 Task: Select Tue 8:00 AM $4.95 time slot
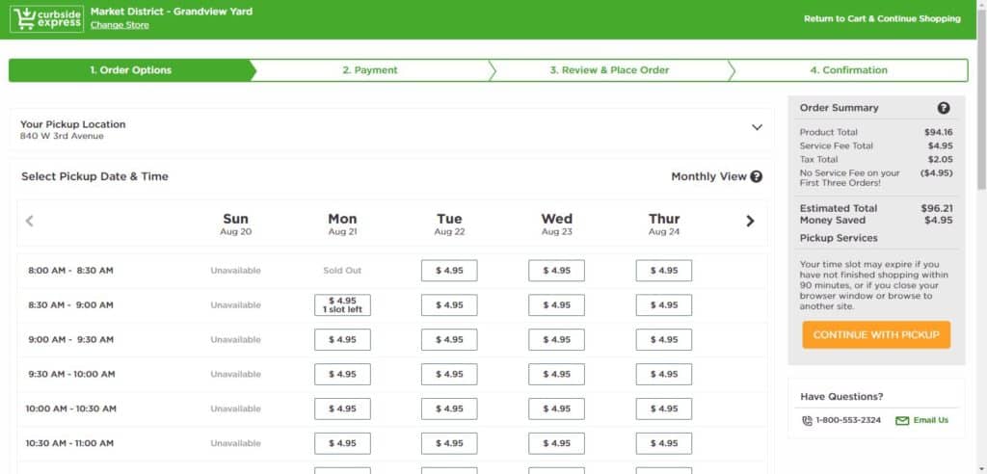(449, 271)
